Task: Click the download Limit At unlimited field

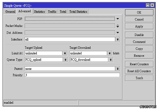Action: (88, 53)
